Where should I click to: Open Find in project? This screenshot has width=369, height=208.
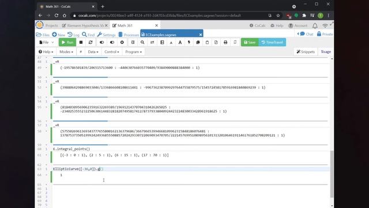[88, 35]
